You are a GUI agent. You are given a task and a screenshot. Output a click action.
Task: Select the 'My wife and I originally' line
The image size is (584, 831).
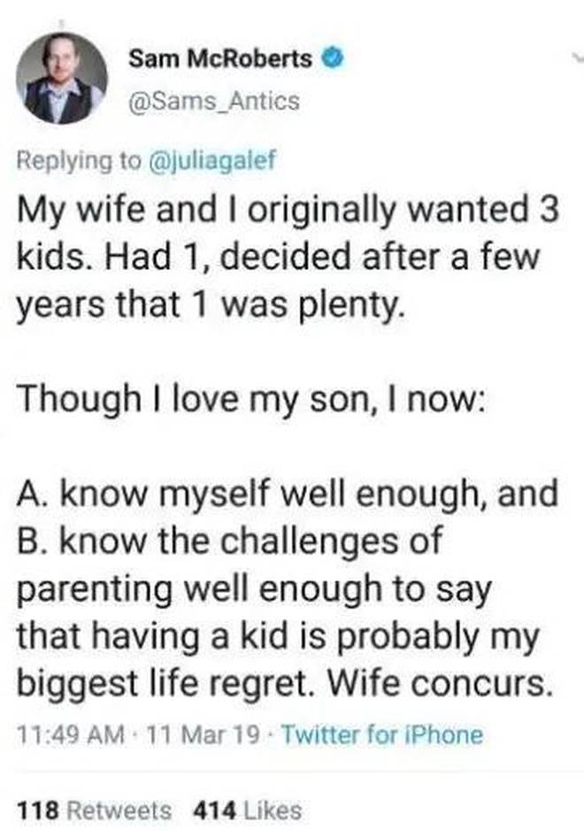tap(288, 211)
